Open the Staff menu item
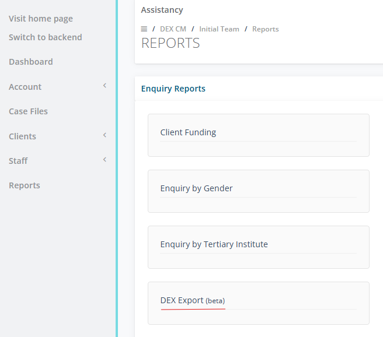 [18, 161]
